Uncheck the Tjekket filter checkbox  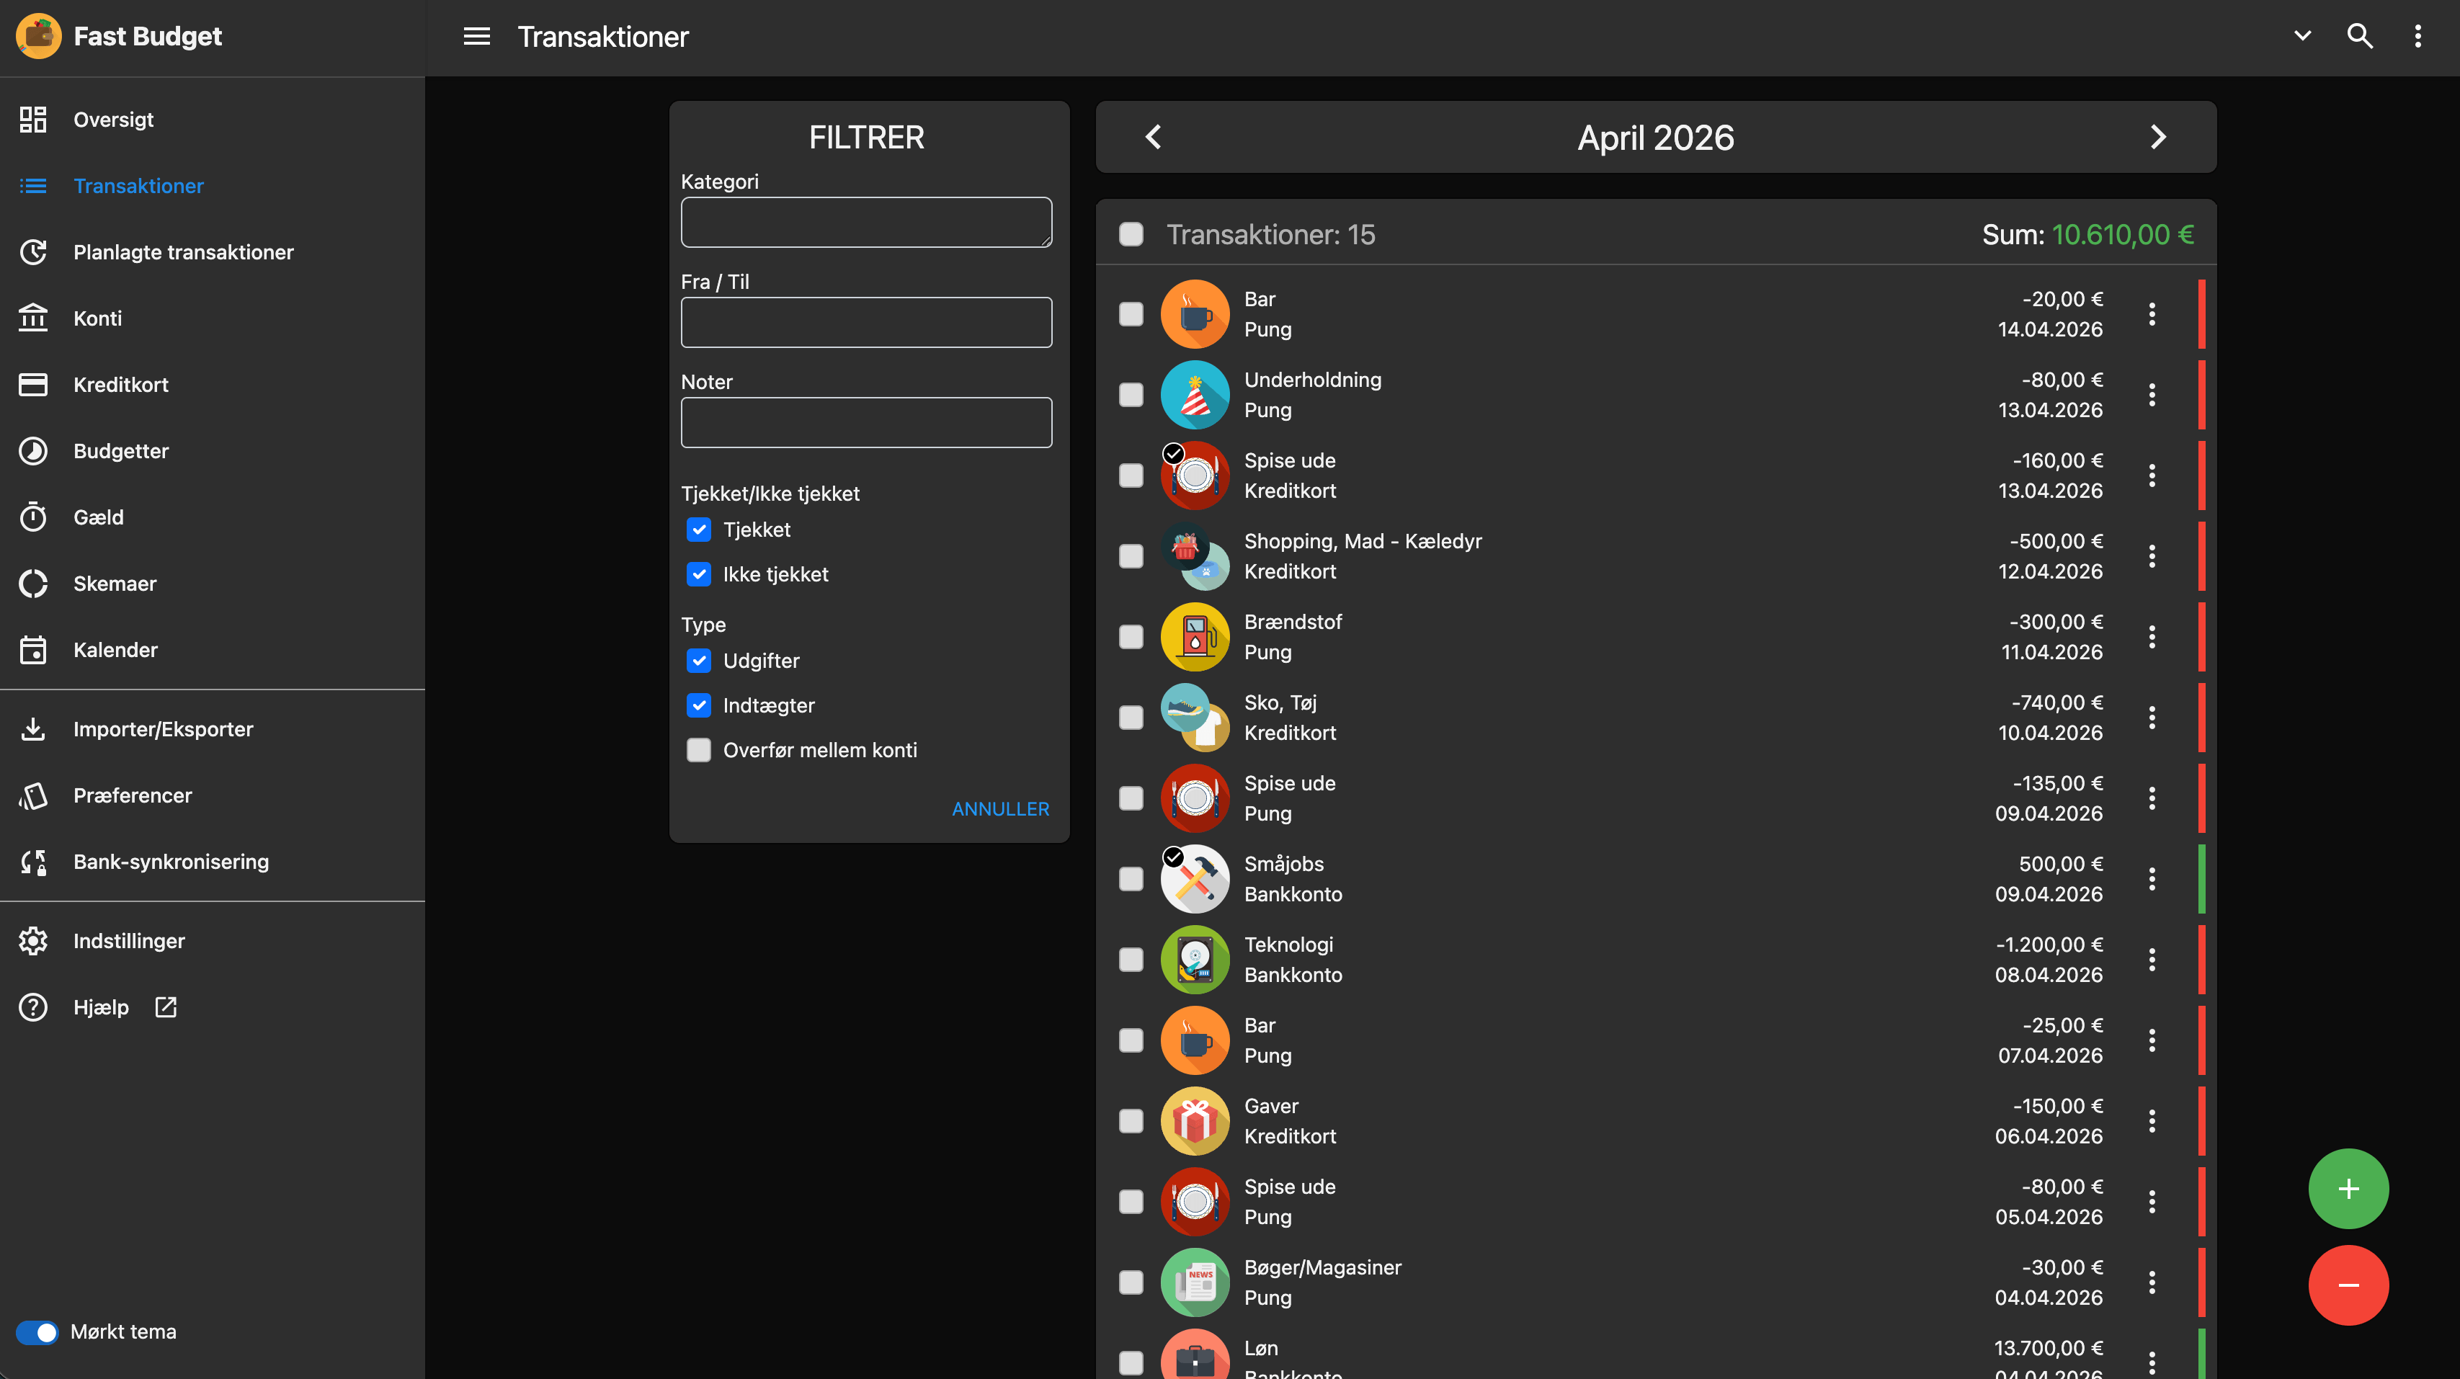(699, 529)
